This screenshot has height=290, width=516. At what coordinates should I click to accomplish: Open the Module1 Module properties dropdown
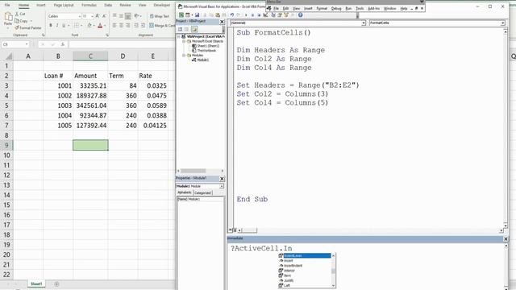pyautogui.click(x=222, y=186)
